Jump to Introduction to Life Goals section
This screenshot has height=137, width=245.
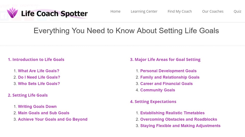coord(36,59)
